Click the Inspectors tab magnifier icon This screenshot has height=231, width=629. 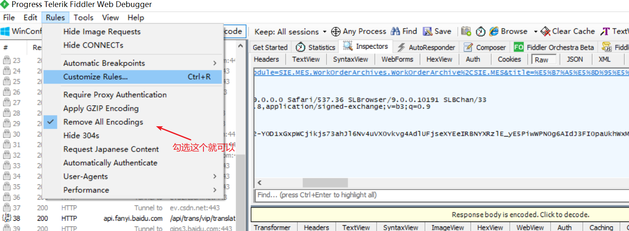(x=348, y=46)
